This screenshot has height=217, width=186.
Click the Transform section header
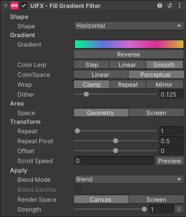tap(25, 122)
